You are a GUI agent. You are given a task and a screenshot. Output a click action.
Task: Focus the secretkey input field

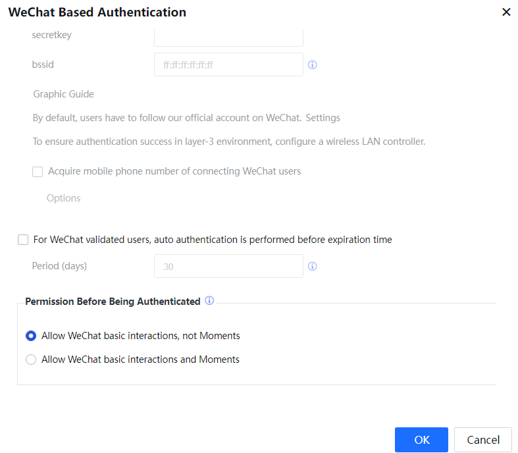pos(228,36)
